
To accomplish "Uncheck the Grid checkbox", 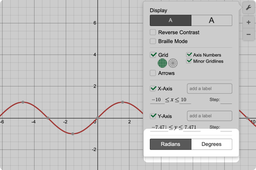I will coord(153,55).
